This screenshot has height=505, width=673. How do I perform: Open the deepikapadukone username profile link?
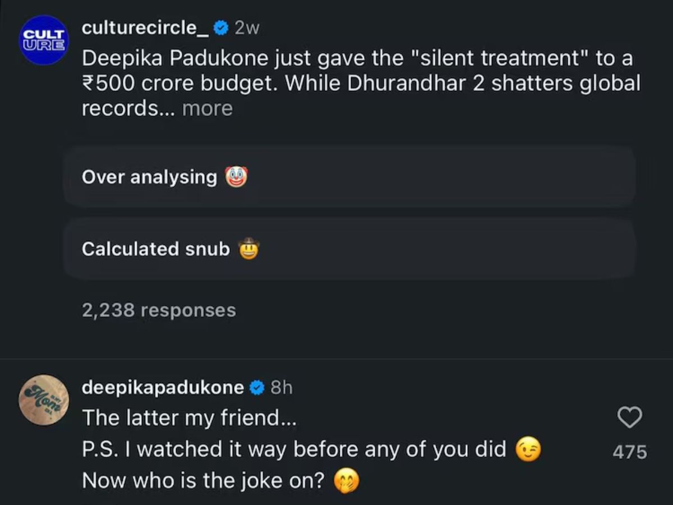pos(163,388)
